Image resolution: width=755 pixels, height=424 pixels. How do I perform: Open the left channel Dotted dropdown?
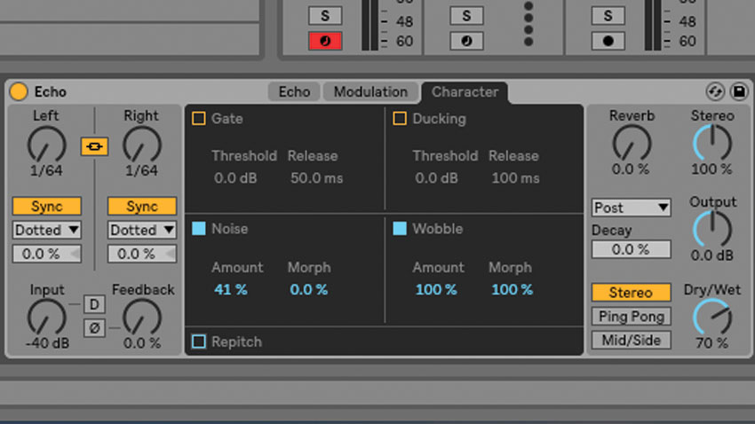47,230
